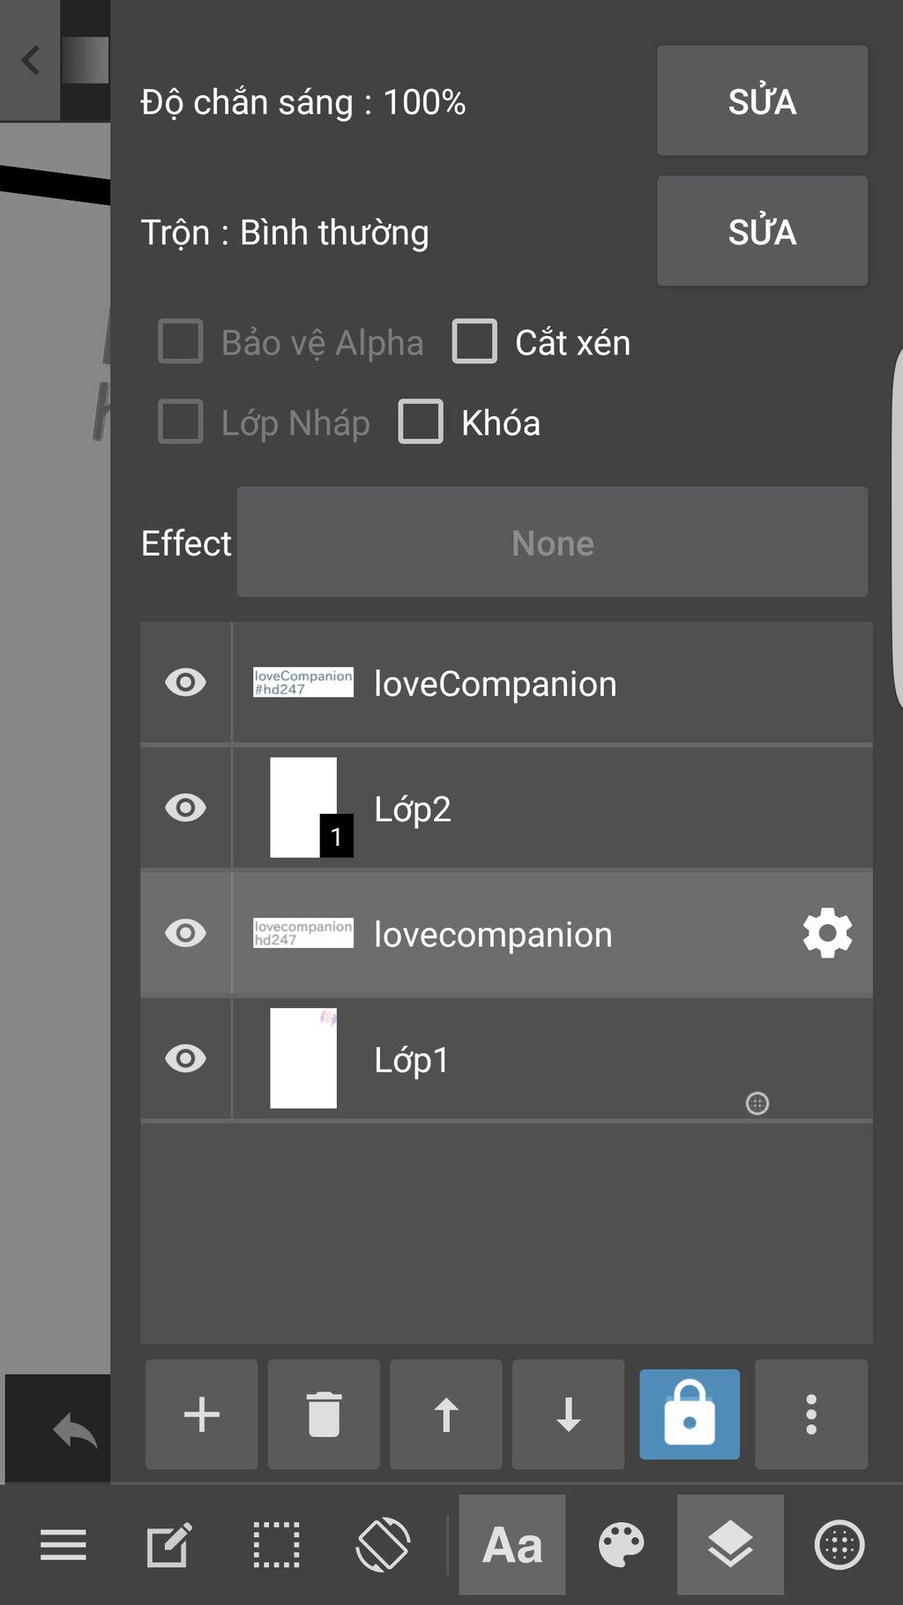Hide the Lớp2 layer via eye icon
903x1605 pixels.
click(x=185, y=808)
